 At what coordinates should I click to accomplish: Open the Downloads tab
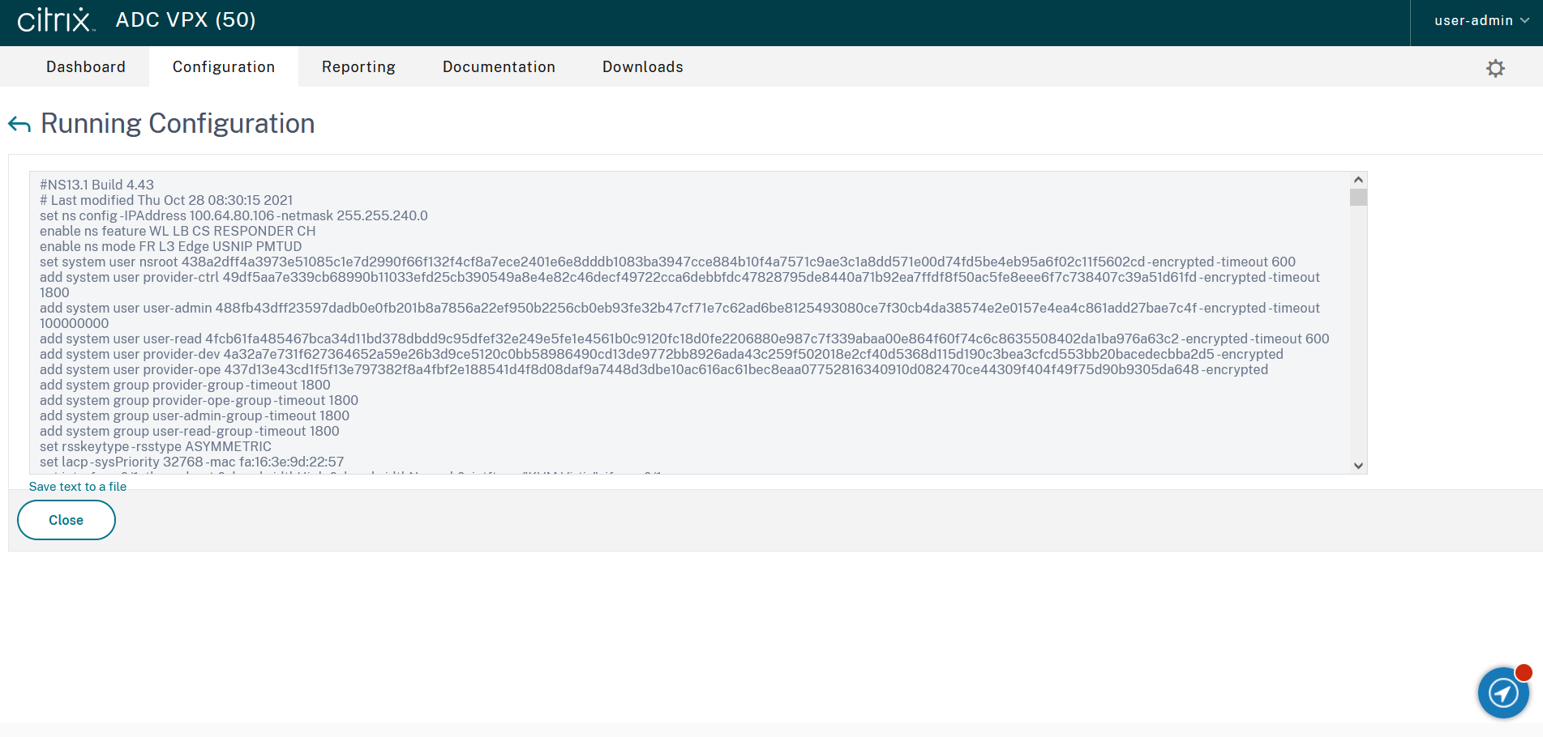point(643,66)
